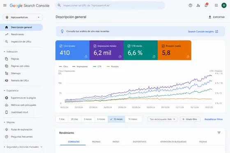This screenshot has height=153, width=230.
Task: Click help icon on CTR medio card
Action: tap(154, 57)
